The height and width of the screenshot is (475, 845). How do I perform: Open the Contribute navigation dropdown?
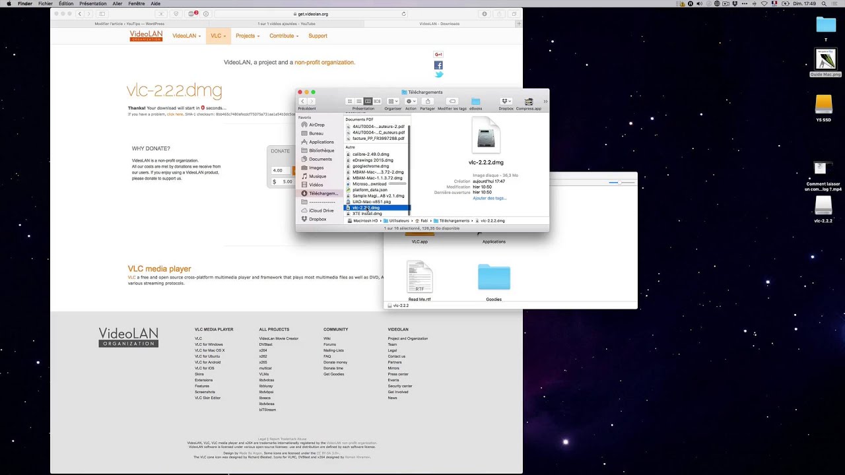click(x=284, y=36)
